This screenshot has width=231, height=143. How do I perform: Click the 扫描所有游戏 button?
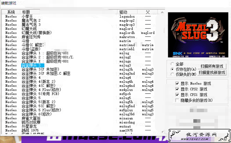coord(212,66)
